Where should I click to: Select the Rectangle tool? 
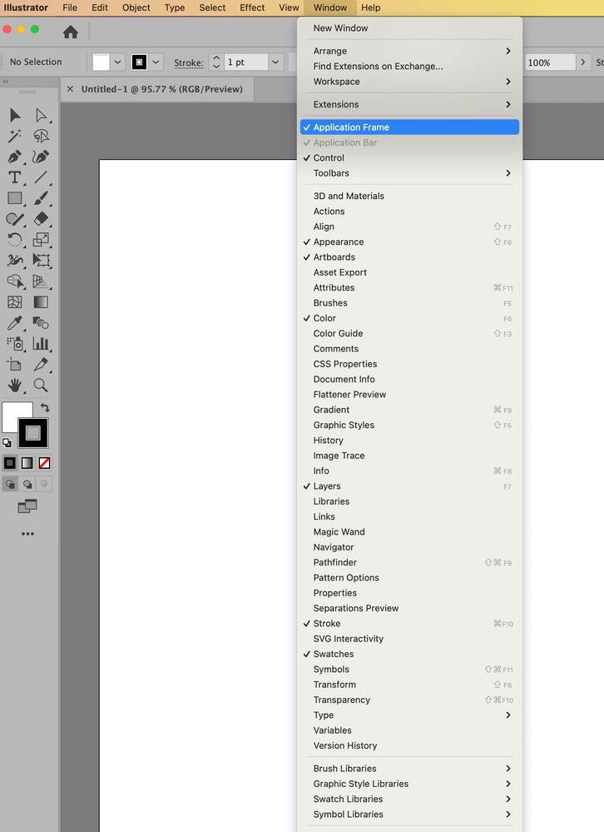click(15, 198)
